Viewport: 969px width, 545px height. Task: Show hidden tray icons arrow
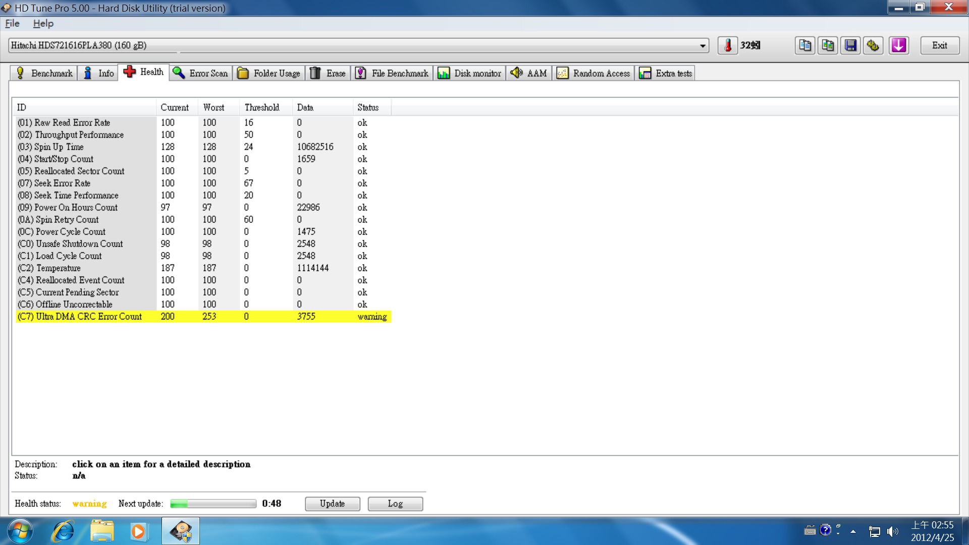point(853,531)
